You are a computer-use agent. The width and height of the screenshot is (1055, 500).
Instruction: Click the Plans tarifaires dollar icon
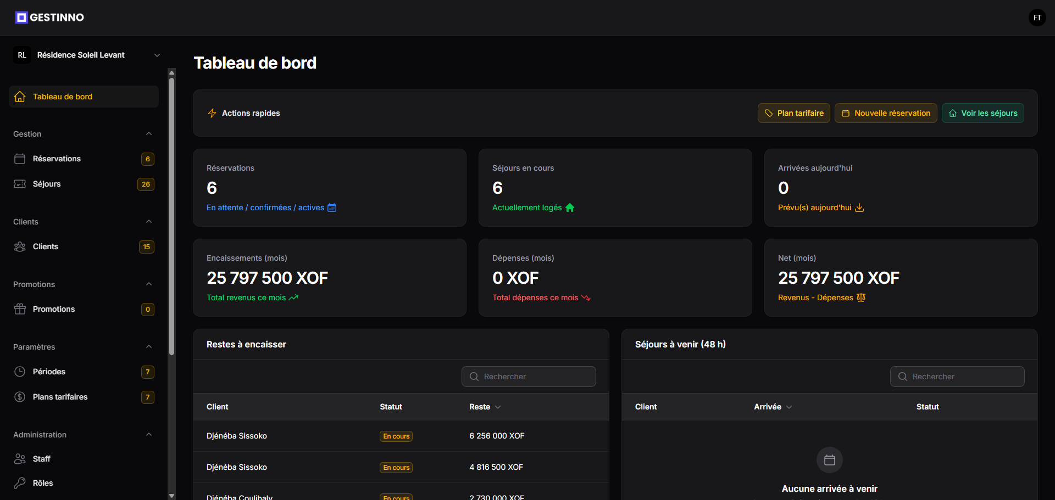click(20, 397)
